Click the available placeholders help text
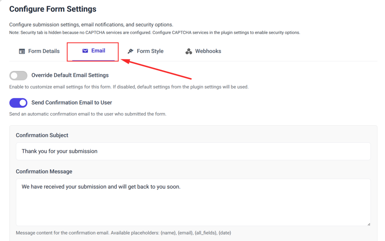 pos(123,233)
